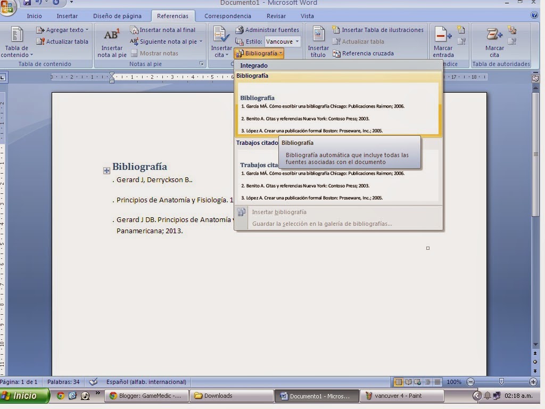Open the Inicio ribbon tab
Image resolution: width=545 pixels, height=409 pixels.
coord(35,16)
